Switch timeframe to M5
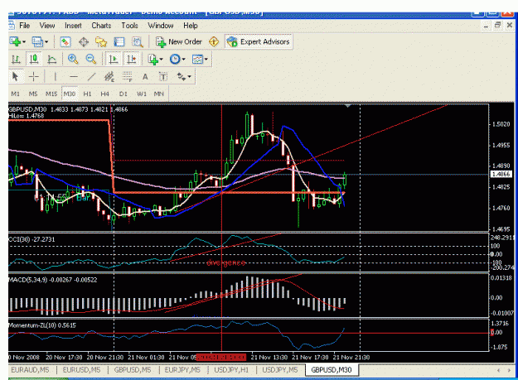The width and height of the screenshot is (518, 380). 33,94
